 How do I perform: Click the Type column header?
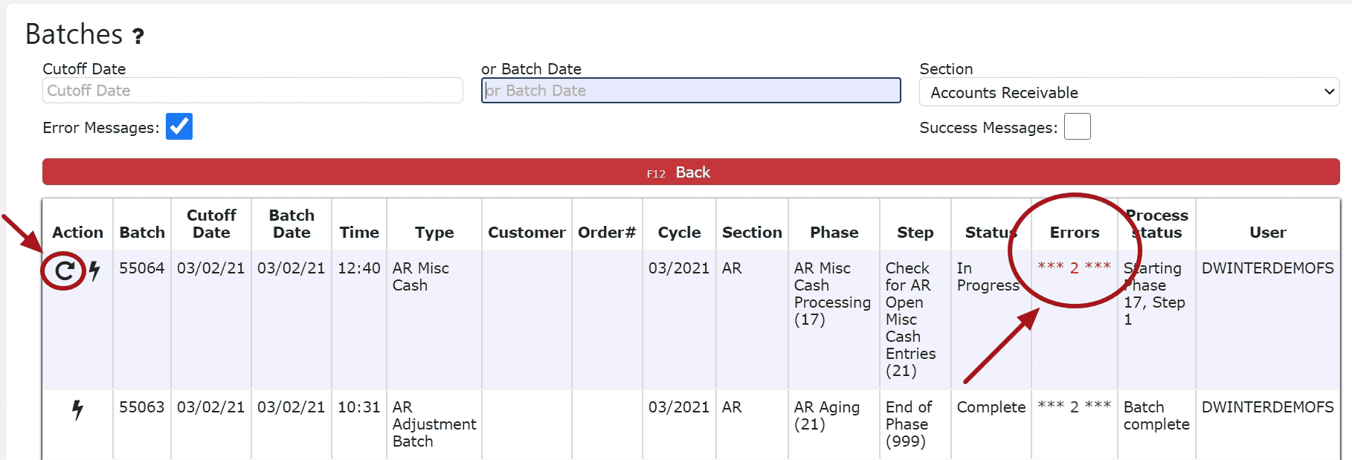coord(434,233)
